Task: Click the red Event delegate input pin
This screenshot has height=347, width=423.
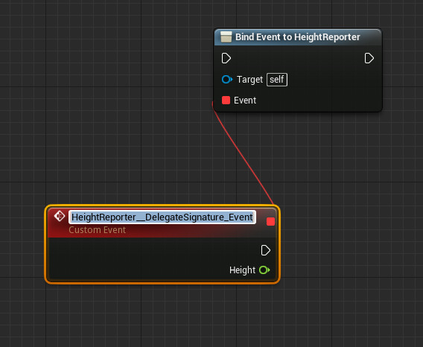Action: [226, 101]
